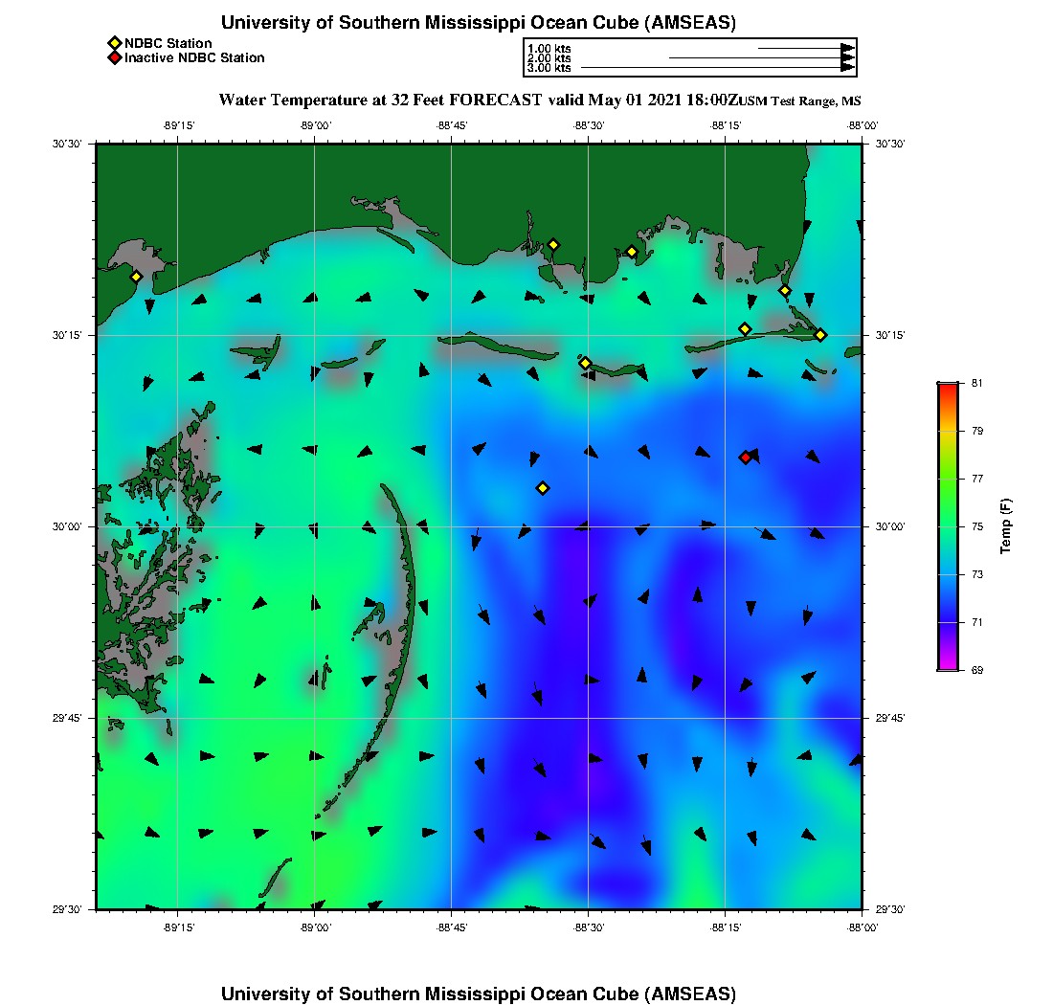Click the 1.00 kts arrow in the speed scale
1053x1005 pixels.
[806, 48]
